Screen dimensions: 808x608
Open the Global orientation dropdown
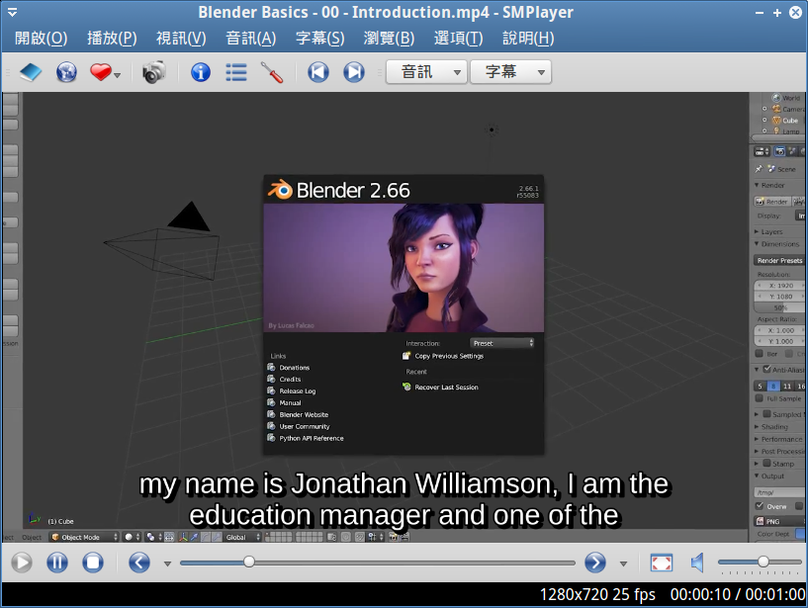(242, 537)
